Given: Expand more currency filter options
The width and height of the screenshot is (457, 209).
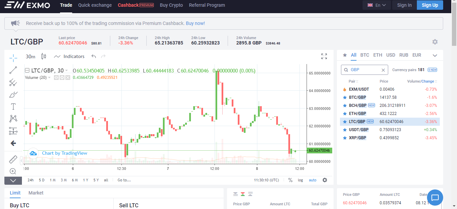Looking at the screenshot, I should [x=435, y=55].
